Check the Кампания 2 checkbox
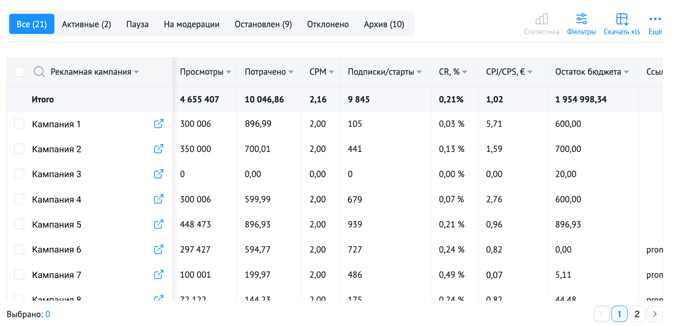This screenshot has width=673, height=326. coord(19,149)
